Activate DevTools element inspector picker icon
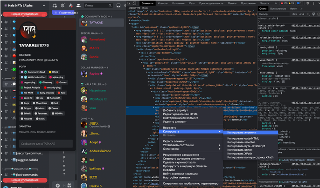This screenshot has height=188, width=320. pos(129,3)
